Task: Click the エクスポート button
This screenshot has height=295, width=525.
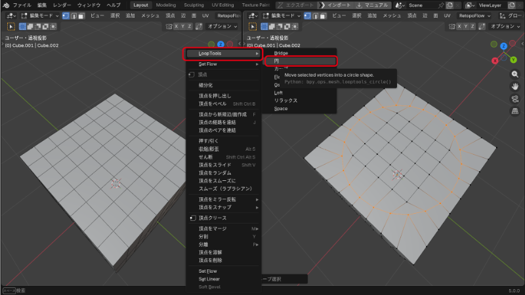Action: 296,5
